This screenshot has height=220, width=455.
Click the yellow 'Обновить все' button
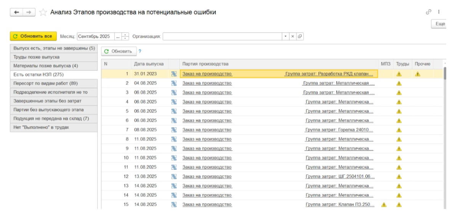[x=34, y=36]
